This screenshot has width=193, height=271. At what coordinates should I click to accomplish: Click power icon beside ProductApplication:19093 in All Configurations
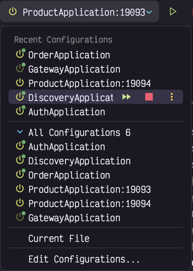point(20,188)
